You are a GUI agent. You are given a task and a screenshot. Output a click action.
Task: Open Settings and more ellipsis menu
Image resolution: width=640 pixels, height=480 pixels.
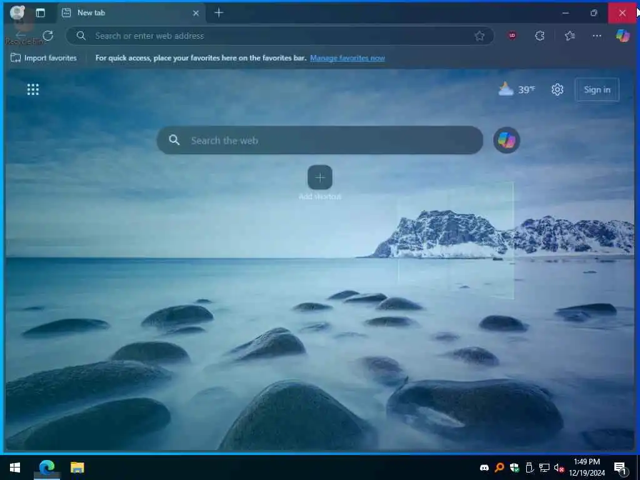tap(597, 36)
